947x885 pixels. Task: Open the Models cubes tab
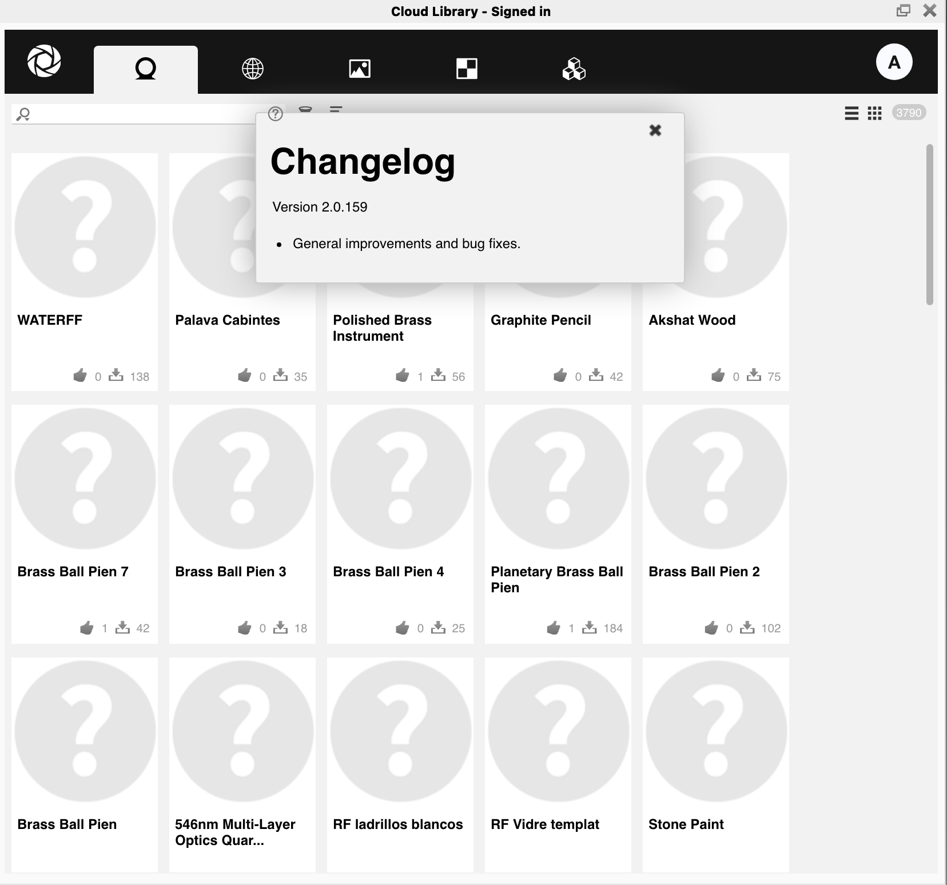point(574,69)
